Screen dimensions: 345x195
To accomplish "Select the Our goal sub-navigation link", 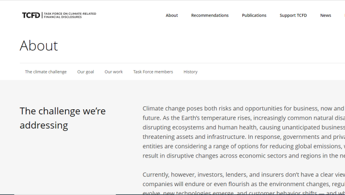I will pyautogui.click(x=85, y=72).
